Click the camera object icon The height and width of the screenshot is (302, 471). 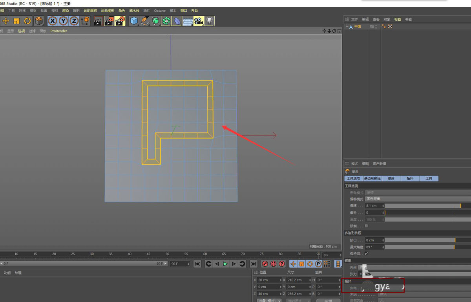tap(199, 21)
